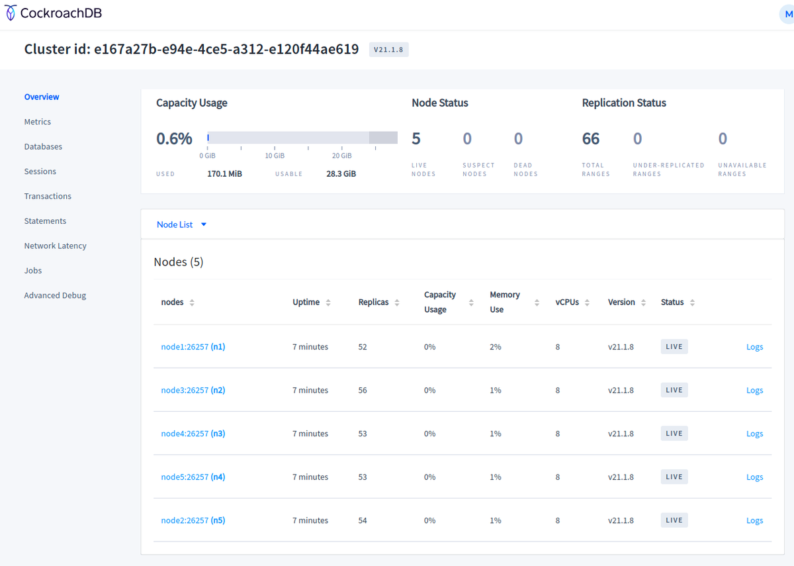Click the V21.1.8 version badge
The image size is (794, 566).
click(389, 50)
